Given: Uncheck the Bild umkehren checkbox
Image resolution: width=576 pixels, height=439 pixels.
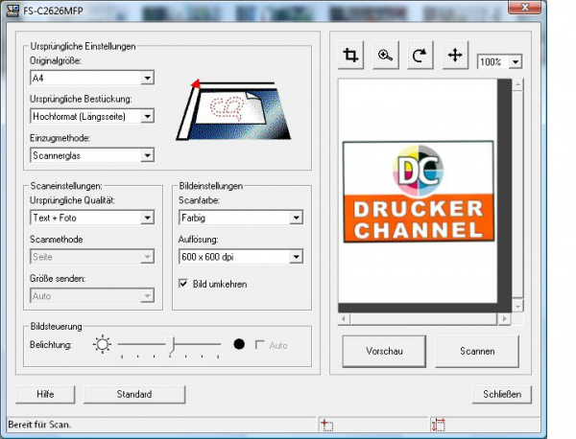Looking at the screenshot, I should (183, 284).
